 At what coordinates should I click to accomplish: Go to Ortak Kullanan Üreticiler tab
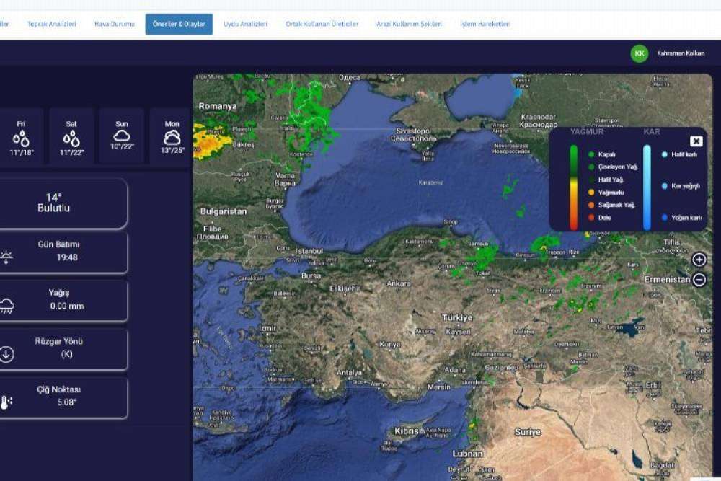(322, 24)
